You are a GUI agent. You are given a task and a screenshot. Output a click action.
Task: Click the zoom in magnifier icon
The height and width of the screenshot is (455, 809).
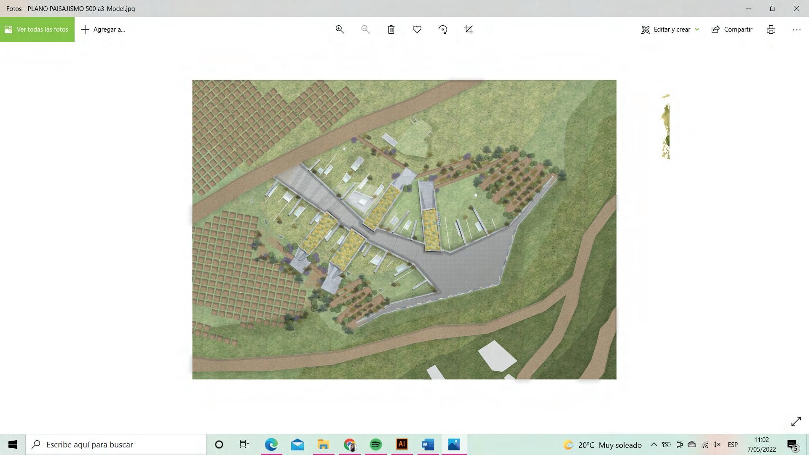pos(340,29)
